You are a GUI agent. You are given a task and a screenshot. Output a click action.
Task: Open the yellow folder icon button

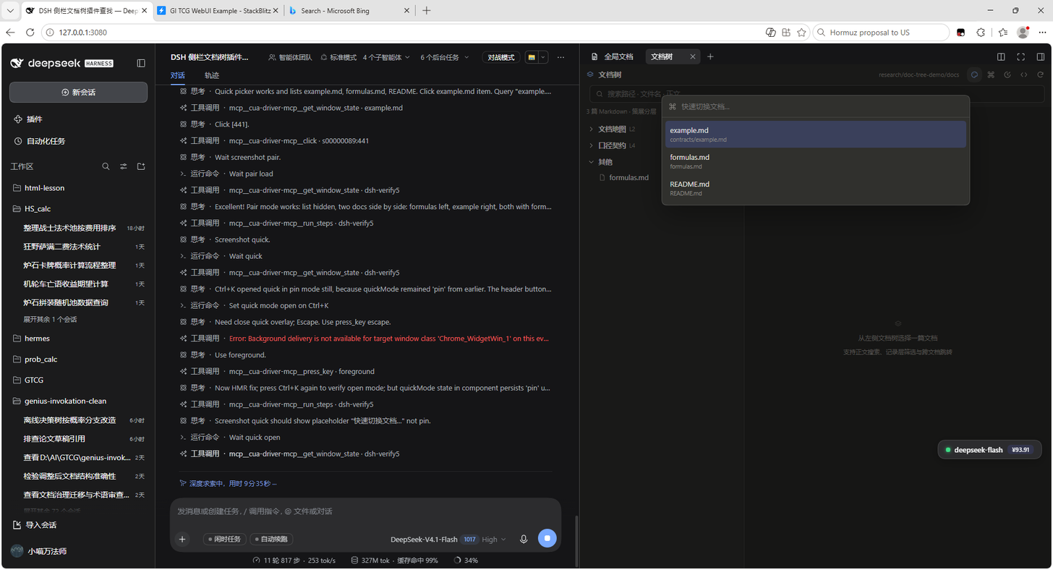tap(532, 57)
